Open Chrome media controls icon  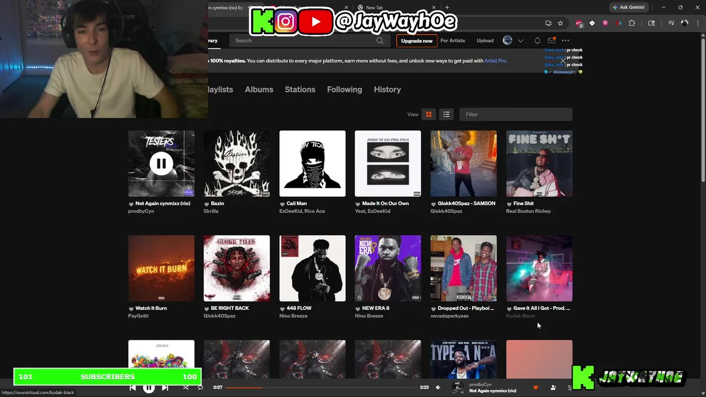(671, 23)
